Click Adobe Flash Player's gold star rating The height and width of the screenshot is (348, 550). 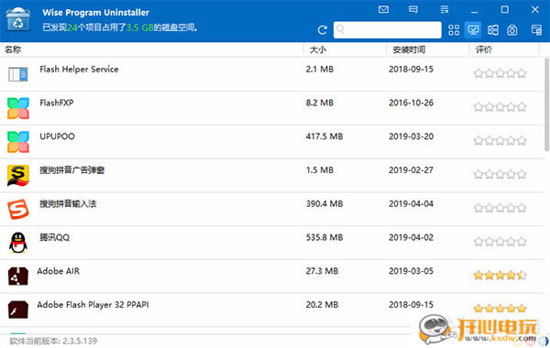tap(500, 309)
